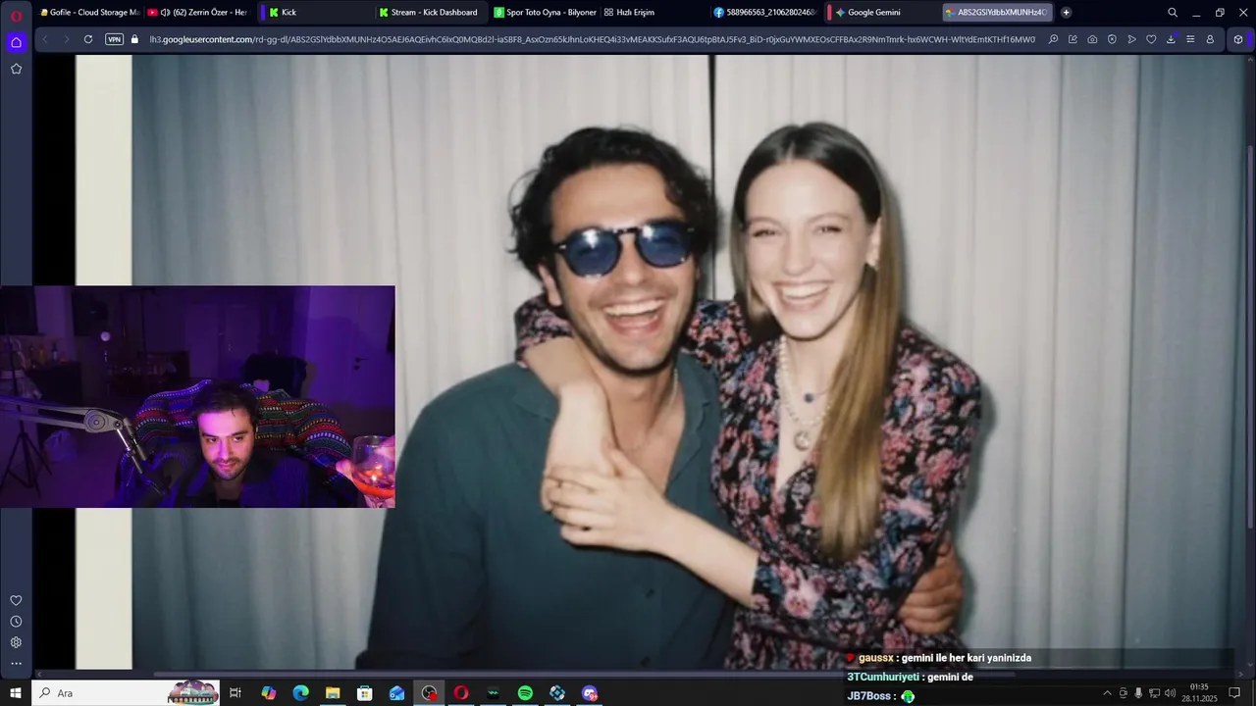Click the webcam overlay video
Viewport: 1256px width, 706px height.
click(x=197, y=396)
